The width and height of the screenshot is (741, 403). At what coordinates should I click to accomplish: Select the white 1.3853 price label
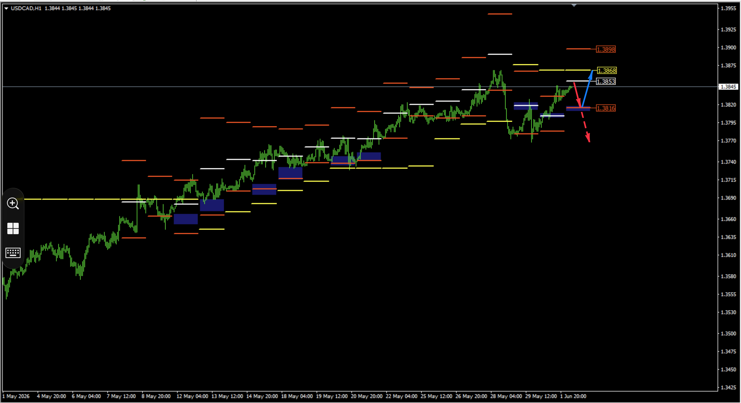click(606, 82)
